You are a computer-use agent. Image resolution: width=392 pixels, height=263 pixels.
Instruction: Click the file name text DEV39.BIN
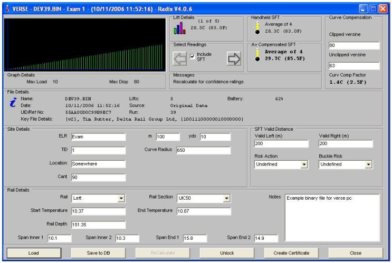point(78,99)
